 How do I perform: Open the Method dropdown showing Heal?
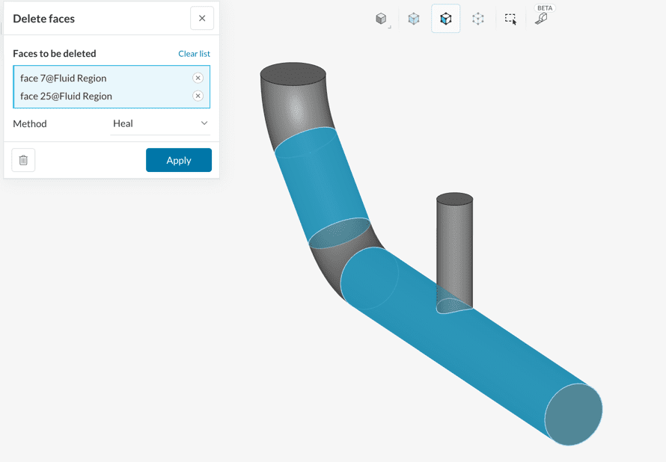(x=160, y=123)
